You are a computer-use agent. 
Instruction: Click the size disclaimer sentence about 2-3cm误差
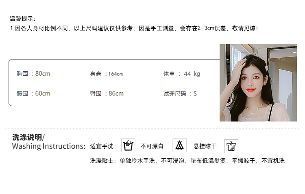[134, 28]
